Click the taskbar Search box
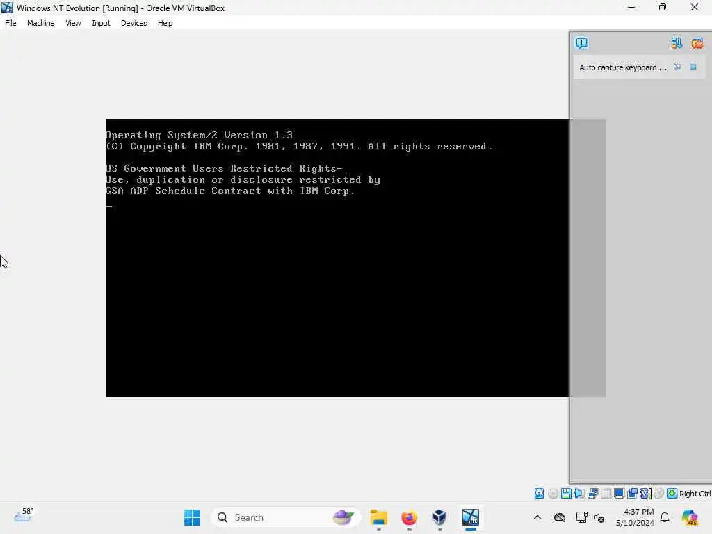Screen dimensions: 712x534 tap(286, 517)
